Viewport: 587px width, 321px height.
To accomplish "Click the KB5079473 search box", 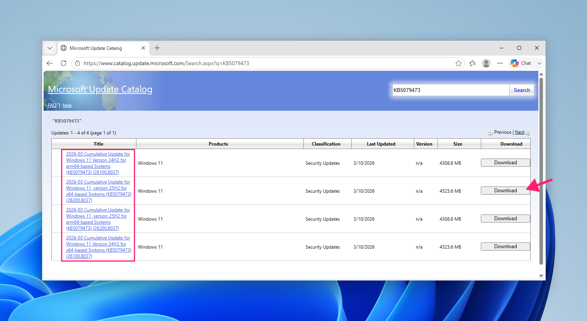I will pos(451,90).
